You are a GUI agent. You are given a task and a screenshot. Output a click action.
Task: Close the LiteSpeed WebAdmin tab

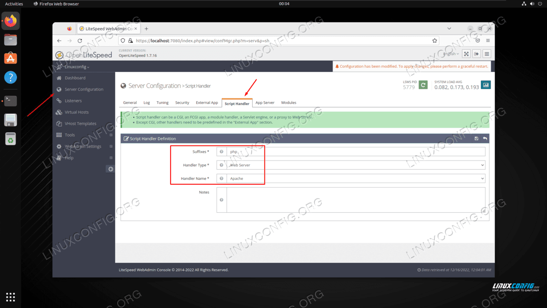[135, 29]
